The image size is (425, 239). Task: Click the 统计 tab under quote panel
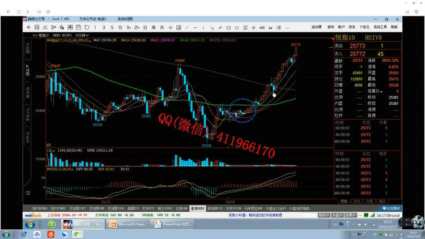coord(382,200)
